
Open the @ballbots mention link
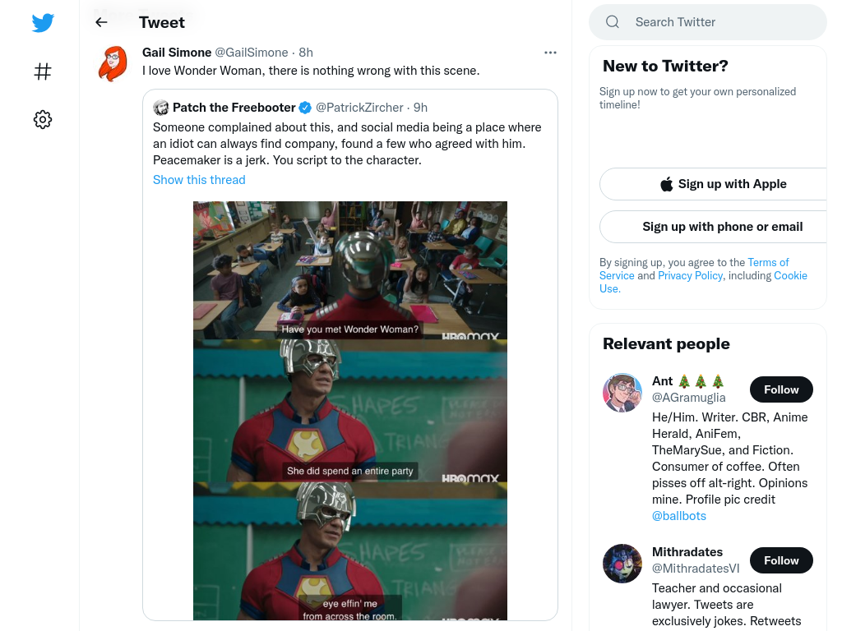click(678, 516)
